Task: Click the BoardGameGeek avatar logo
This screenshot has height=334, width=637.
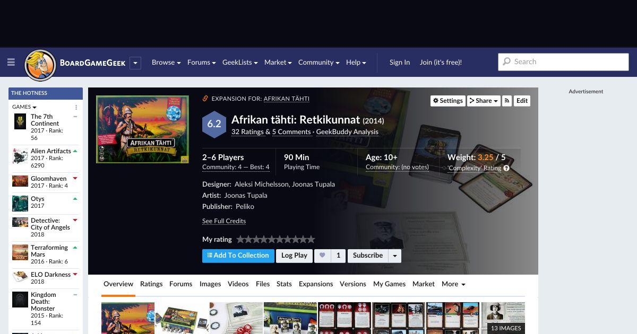Action: click(40, 65)
